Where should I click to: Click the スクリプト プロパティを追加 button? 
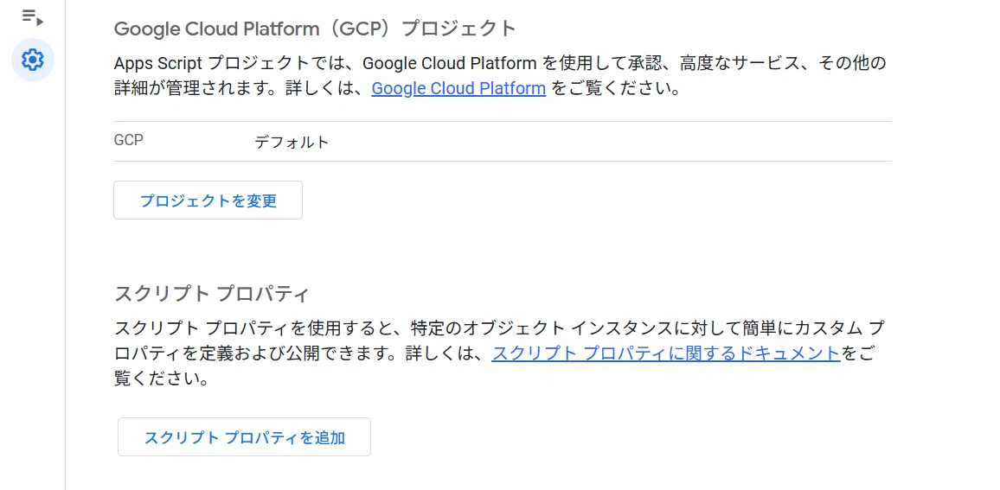pos(244,437)
